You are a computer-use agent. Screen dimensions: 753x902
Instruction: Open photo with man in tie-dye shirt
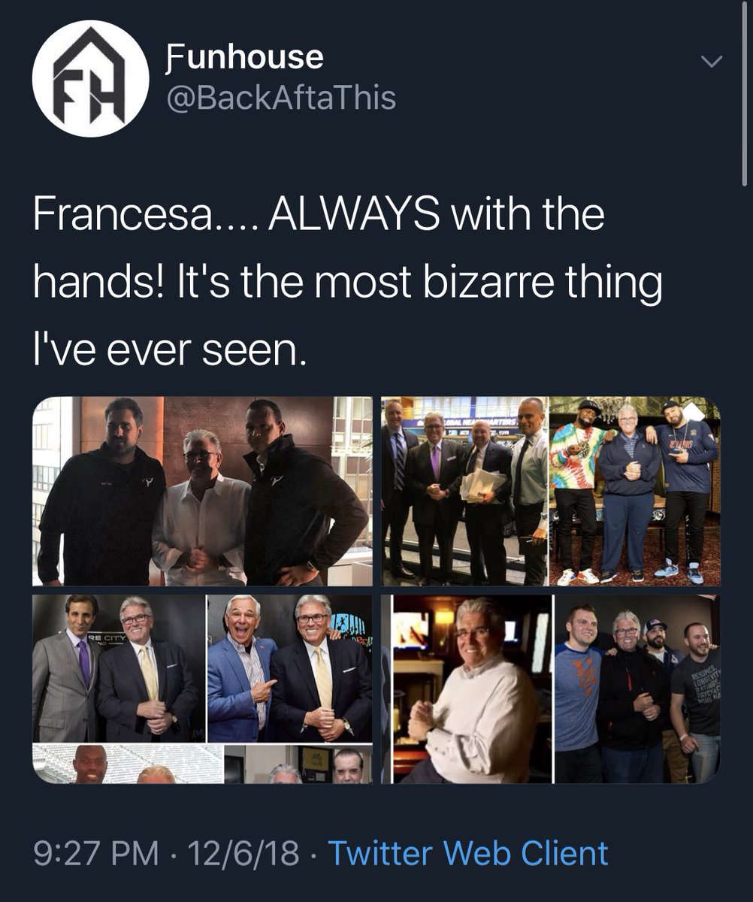tap(635, 491)
